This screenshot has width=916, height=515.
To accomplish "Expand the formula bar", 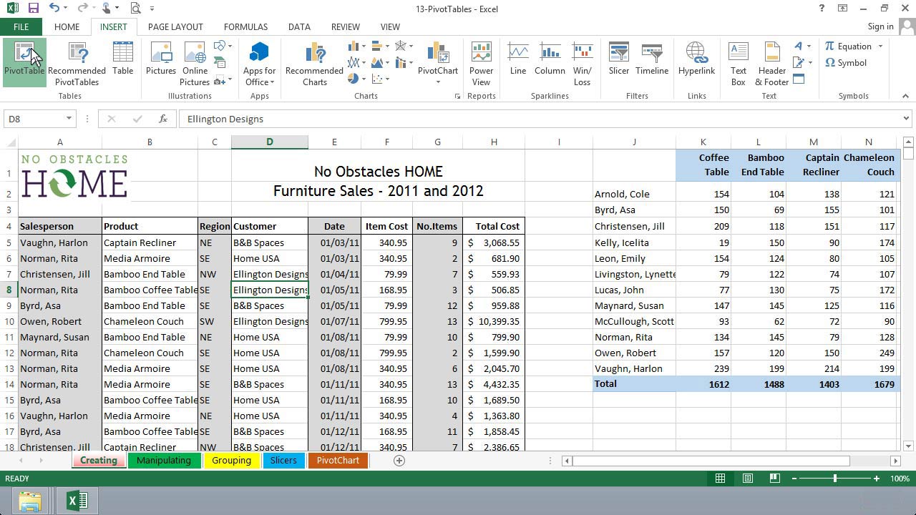I will tap(906, 119).
